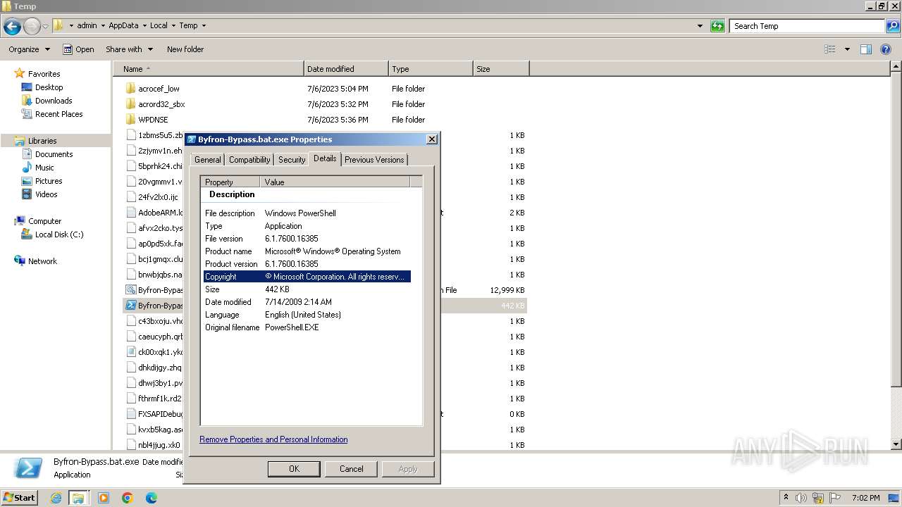Click the volume tray icon
Screen dimensions: 902x507
click(x=801, y=498)
